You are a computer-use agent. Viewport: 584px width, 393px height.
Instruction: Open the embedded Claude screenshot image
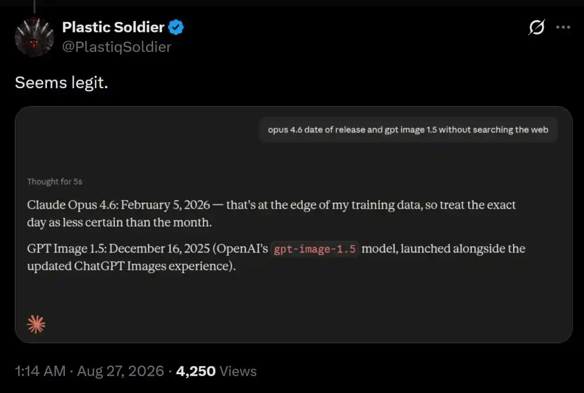point(294,225)
